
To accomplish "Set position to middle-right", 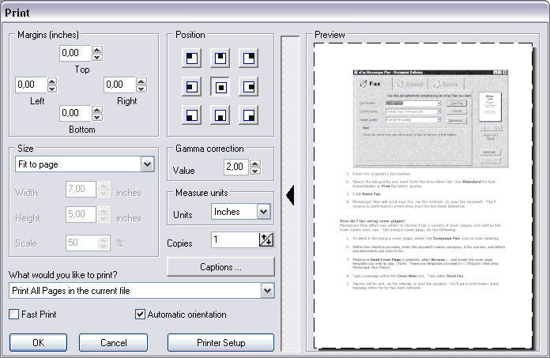I will click(248, 87).
